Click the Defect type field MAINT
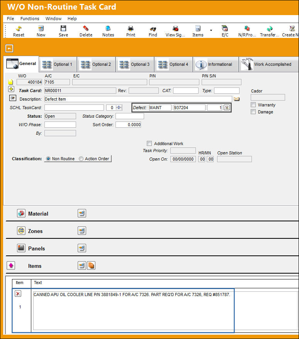 pos(160,108)
